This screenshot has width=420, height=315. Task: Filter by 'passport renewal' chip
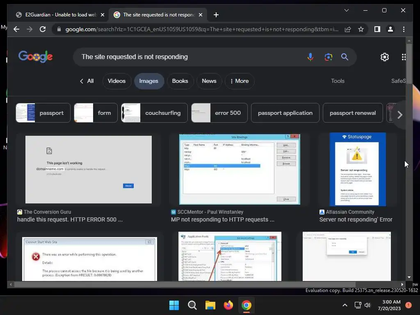click(x=353, y=113)
